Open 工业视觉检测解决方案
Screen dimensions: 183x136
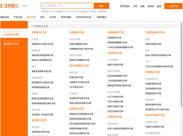click(117, 81)
